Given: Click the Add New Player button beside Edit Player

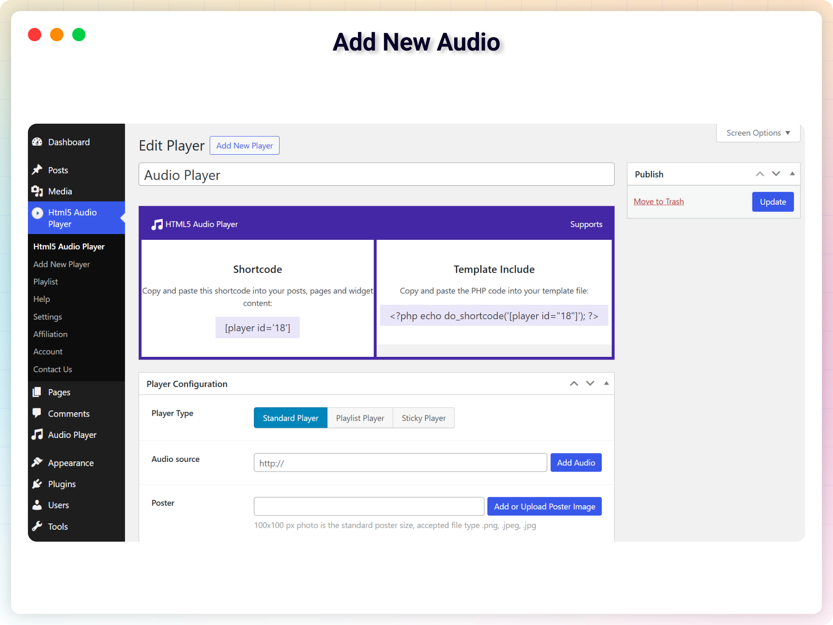Looking at the screenshot, I should (x=245, y=145).
